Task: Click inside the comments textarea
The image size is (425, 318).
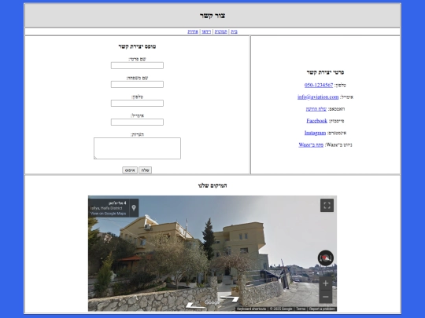Action: tap(137, 148)
